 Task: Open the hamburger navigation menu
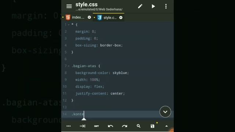pos(69,6)
